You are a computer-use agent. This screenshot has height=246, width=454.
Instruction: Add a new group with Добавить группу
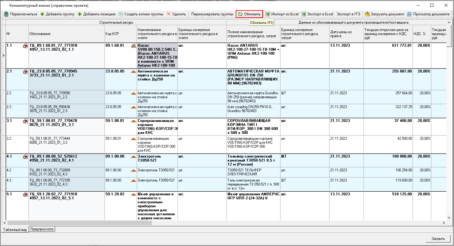(57, 14)
